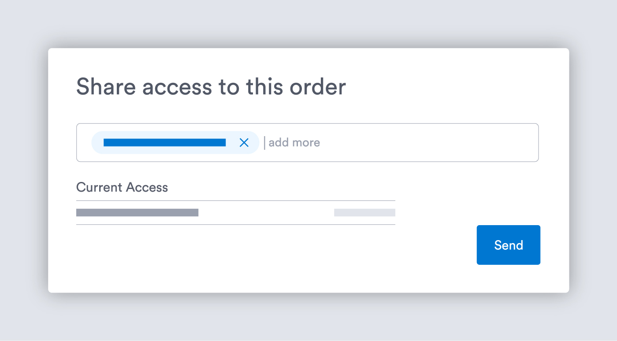Image resolution: width=617 pixels, height=341 pixels.
Task: Select the dark gray user entry under Current Access
Action: pyautogui.click(x=137, y=213)
